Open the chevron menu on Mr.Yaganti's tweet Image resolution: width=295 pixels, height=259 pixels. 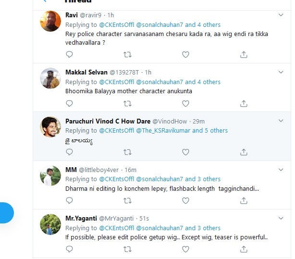click(281, 218)
